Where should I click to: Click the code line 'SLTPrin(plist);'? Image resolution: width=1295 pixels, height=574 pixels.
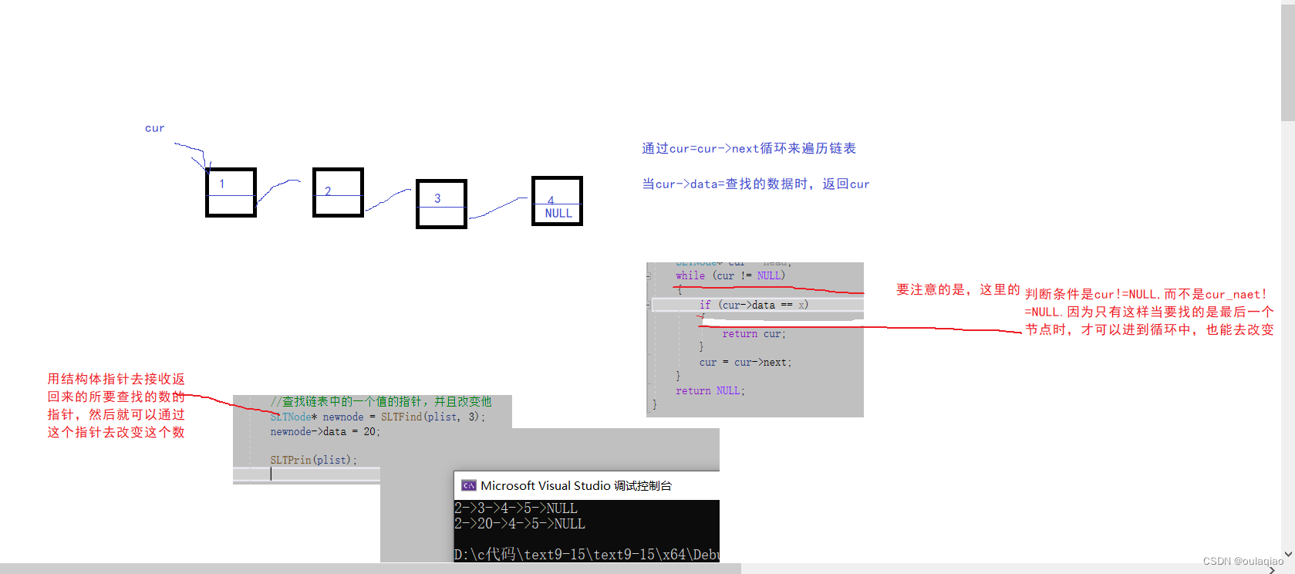coord(314,460)
